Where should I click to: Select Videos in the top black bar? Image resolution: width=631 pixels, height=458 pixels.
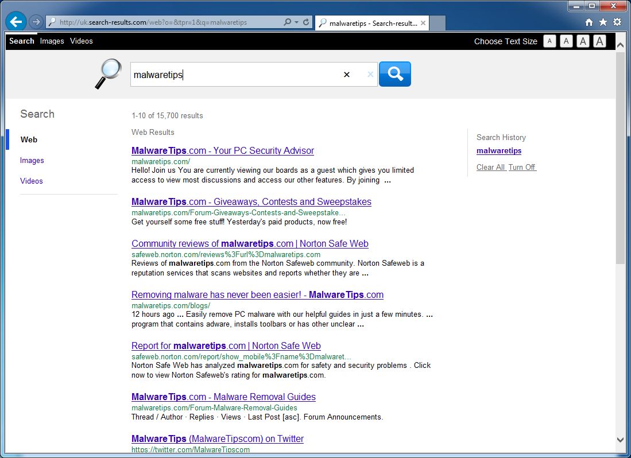click(x=82, y=41)
